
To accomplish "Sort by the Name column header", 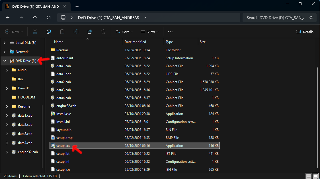I will 59,42.
